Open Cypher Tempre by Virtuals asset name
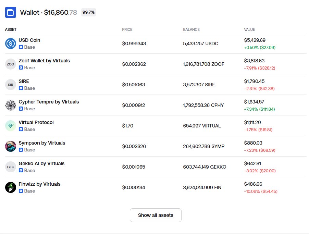This screenshot has width=309, height=234. (x=49, y=102)
